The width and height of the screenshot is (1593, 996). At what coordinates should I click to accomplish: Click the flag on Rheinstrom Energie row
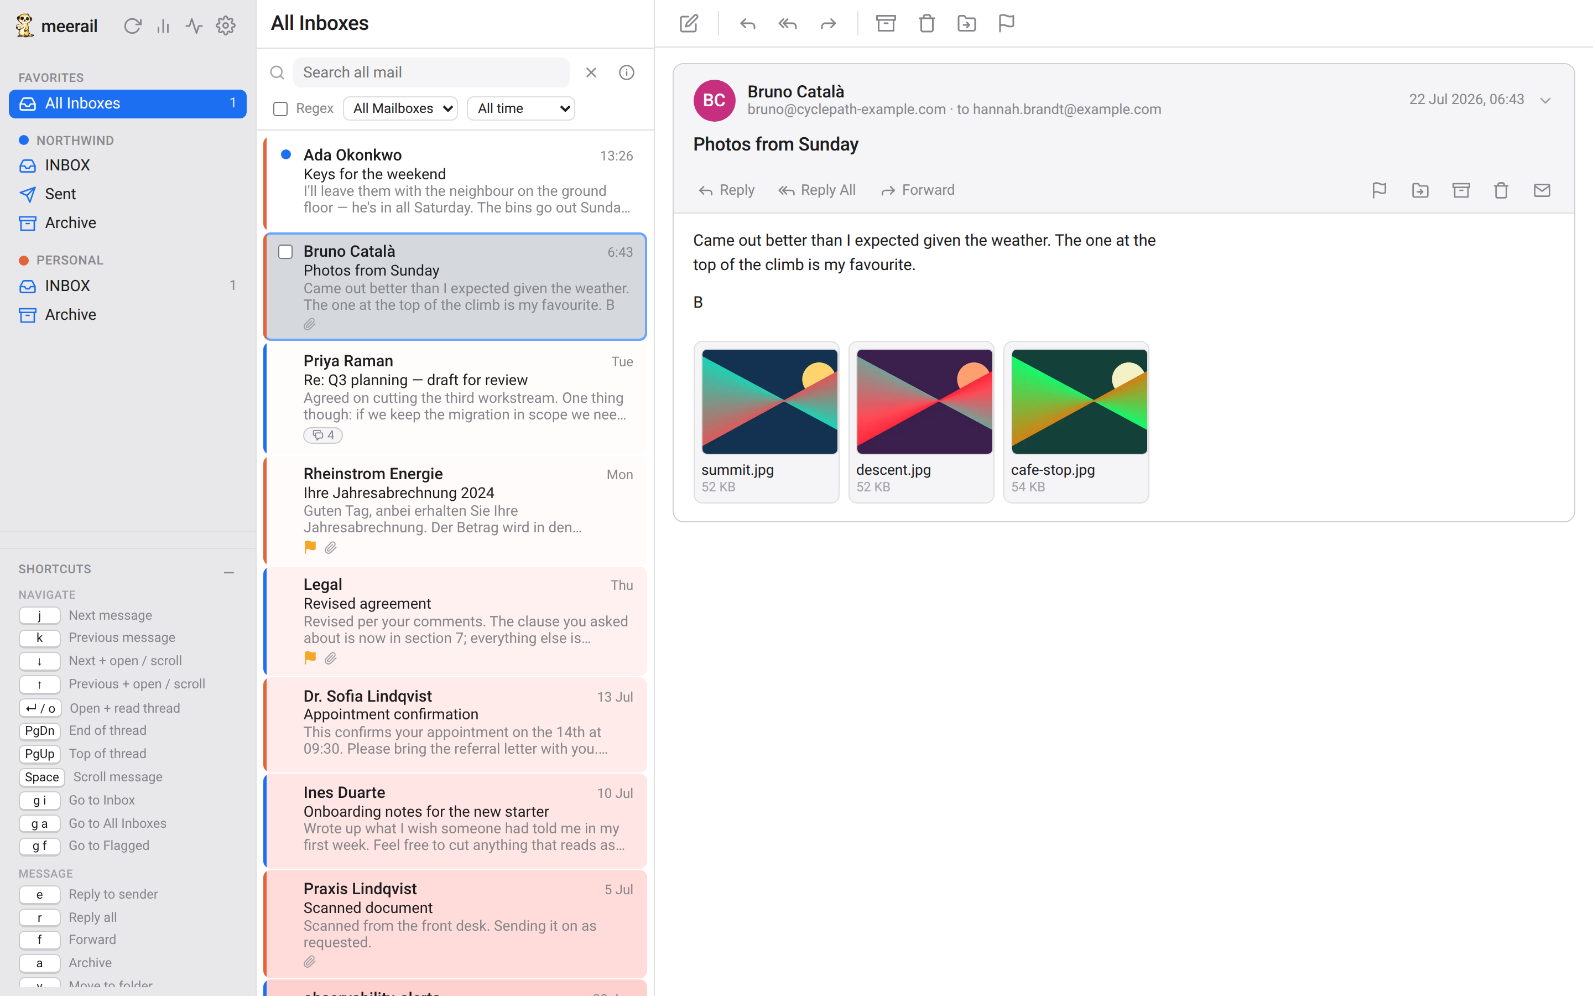pyautogui.click(x=310, y=547)
